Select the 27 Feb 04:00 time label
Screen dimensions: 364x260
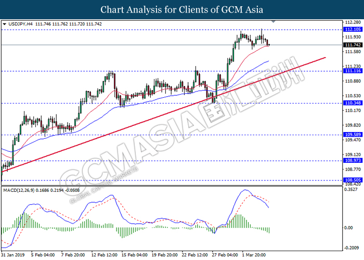[225, 255]
